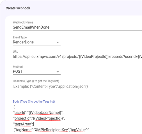Select the POST method value
Viewport: 142px width, 134px height.
pos(18,71)
